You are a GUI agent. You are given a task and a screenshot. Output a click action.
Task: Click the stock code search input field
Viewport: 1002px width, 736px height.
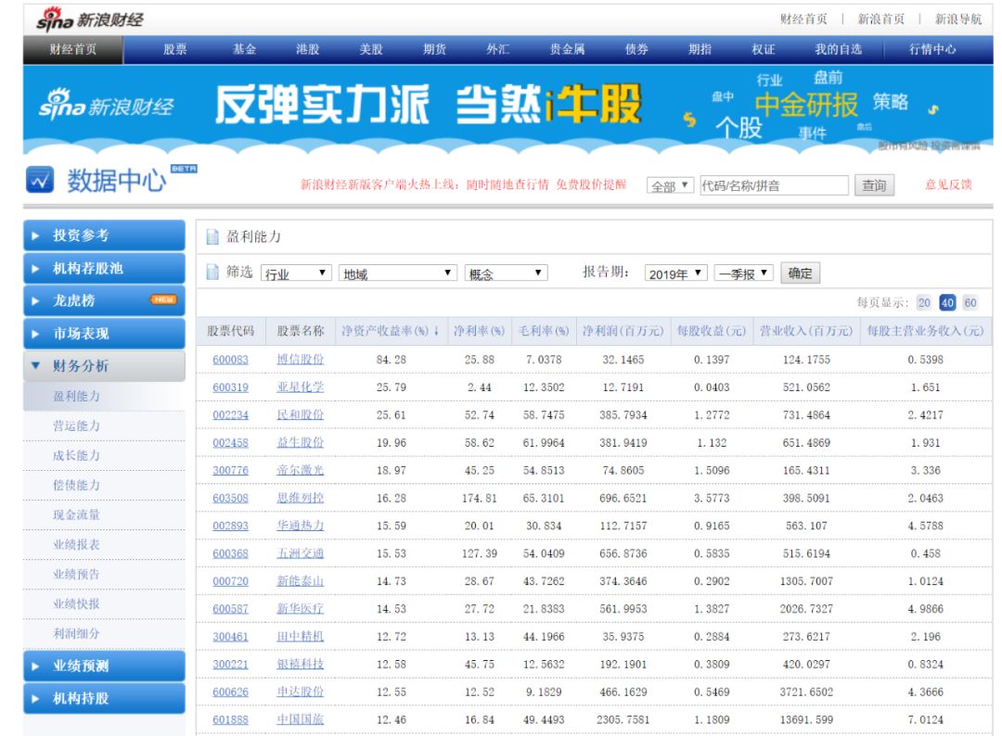tap(774, 185)
